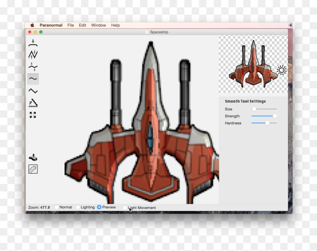The height and width of the screenshot is (251, 317).
Task: Click the Hardness slider track
Action: 264,123
